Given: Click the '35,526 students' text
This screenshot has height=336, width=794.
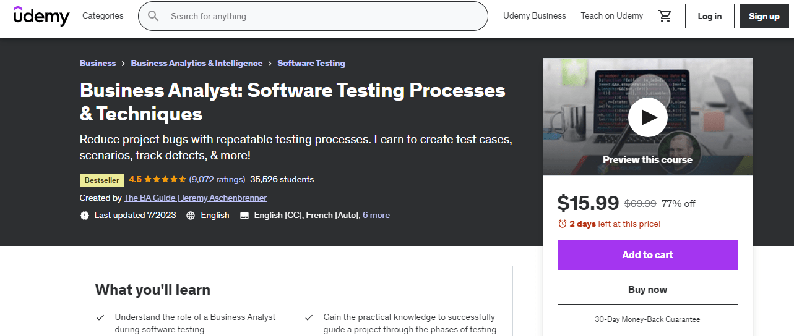Looking at the screenshot, I should click(x=282, y=180).
